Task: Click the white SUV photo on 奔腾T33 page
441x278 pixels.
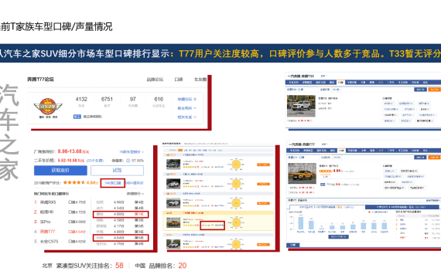Action: [x=301, y=106]
